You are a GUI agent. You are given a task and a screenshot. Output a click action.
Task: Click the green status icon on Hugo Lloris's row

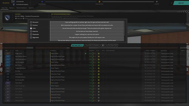tap(86, 53)
